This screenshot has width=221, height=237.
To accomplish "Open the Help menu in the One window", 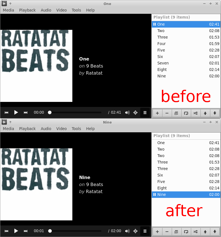I will click(90, 10).
